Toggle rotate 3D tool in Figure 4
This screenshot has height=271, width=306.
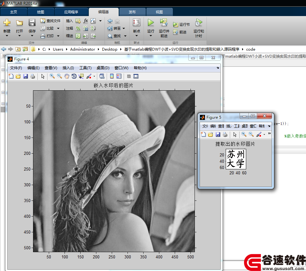(x=74, y=76)
